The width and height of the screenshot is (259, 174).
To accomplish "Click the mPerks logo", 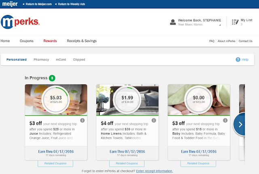I will [x=20, y=22].
